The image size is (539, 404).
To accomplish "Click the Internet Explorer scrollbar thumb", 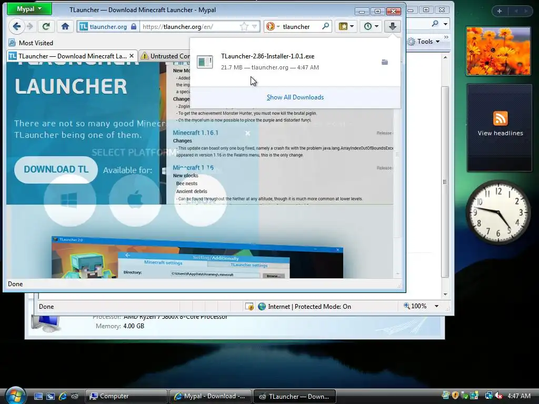I will pyautogui.click(x=445, y=181).
